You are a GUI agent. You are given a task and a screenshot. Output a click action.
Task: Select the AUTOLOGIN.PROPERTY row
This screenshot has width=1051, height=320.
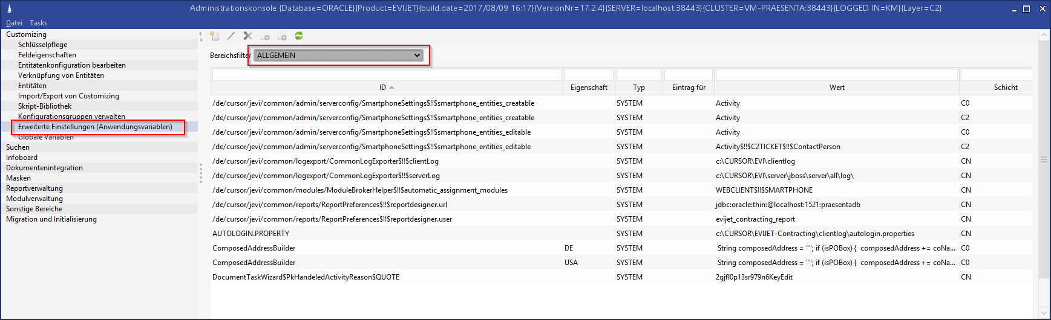pos(250,234)
